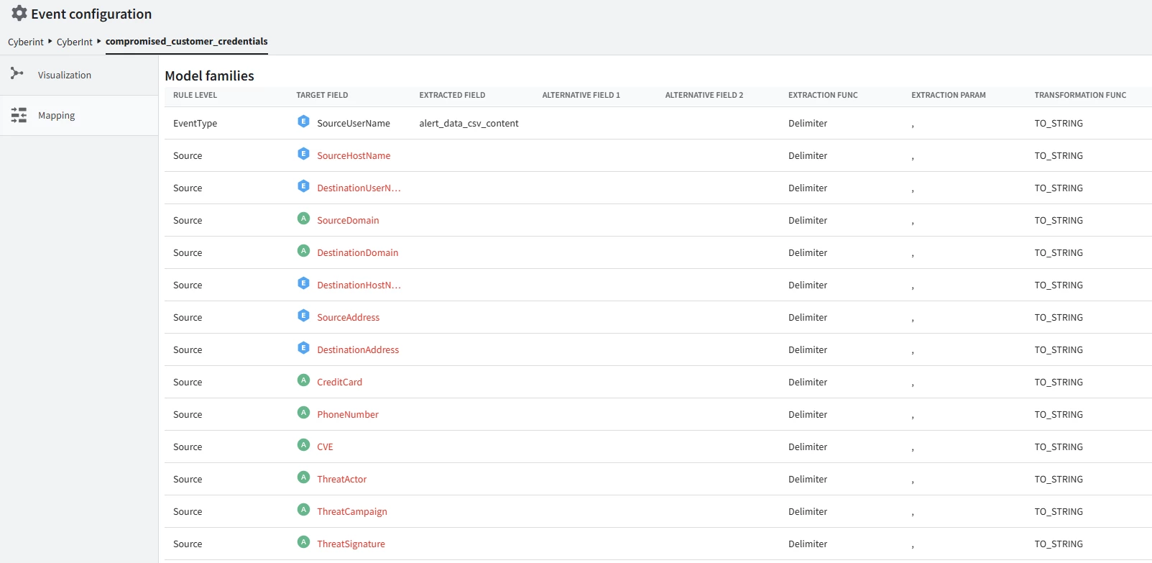Open the DestinationHostN… target field
Image resolution: width=1152 pixels, height=563 pixels.
tap(359, 285)
